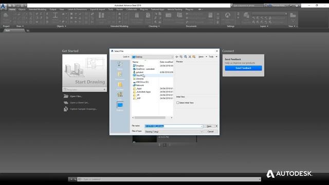Switch to the Export & Import ribbon tab

click(97, 9)
